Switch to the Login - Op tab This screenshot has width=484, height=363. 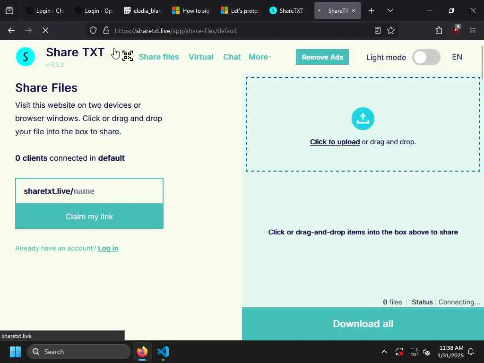coord(94,10)
